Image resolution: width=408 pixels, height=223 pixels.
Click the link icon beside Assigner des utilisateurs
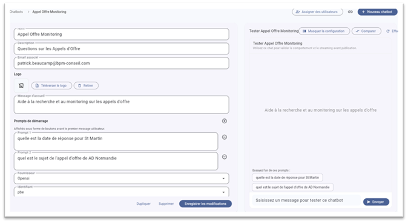click(350, 11)
